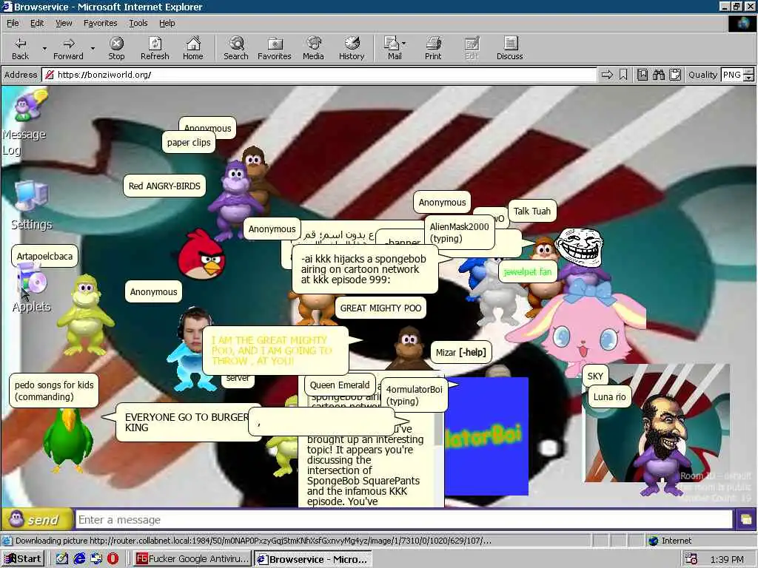Open the Back history dropdown arrow
This screenshot has width=758, height=568.
tap(44, 48)
